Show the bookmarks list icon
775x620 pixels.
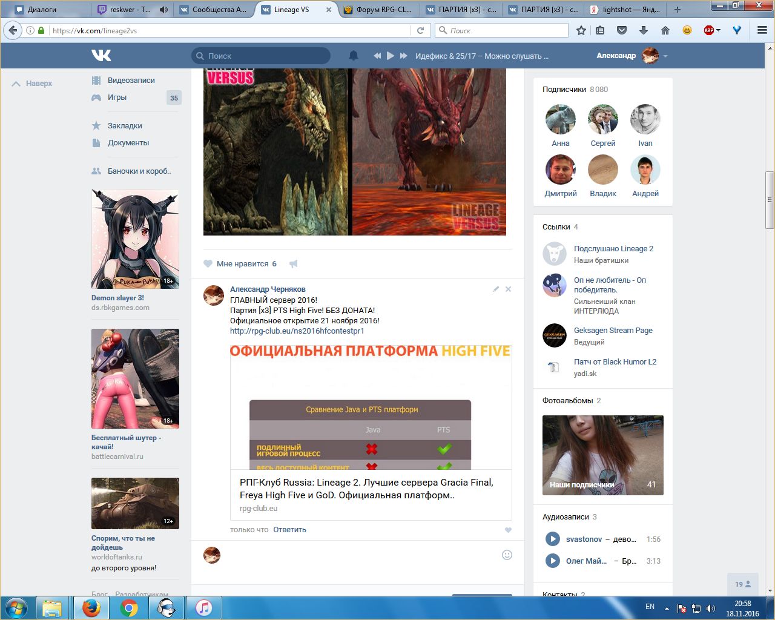(600, 30)
